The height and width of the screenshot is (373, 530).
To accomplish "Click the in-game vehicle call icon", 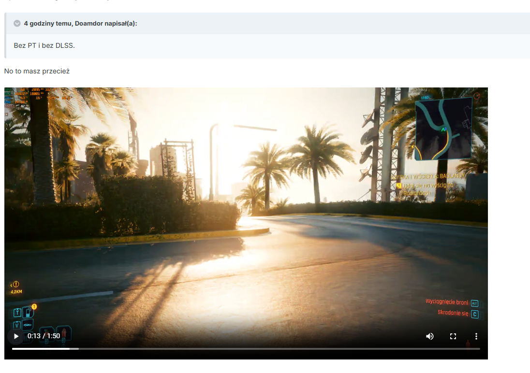I will [x=28, y=325].
